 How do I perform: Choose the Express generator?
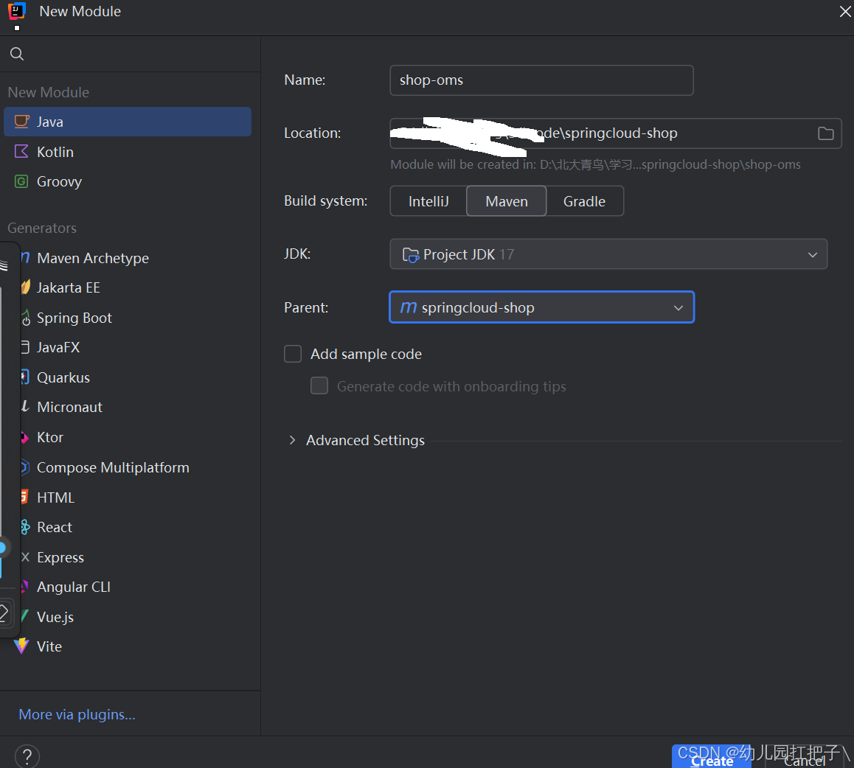[60, 557]
